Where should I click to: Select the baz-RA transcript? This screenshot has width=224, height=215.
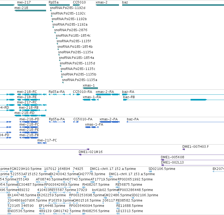pyautogui.click(x=173, y=94)
